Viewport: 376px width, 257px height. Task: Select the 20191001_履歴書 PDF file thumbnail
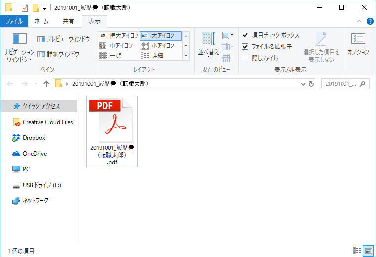112,121
